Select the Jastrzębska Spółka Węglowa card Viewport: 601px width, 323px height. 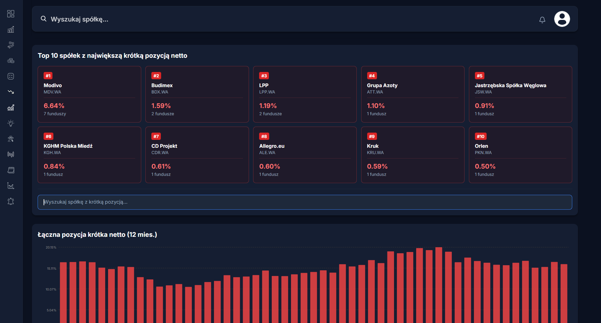click(x=520, y=94)
